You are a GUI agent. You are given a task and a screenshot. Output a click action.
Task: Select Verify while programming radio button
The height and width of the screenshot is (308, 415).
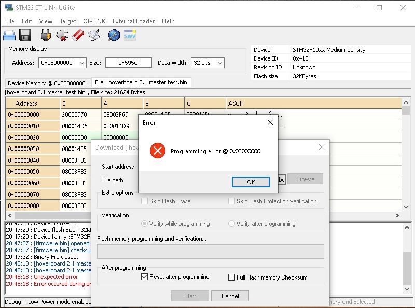145,224
